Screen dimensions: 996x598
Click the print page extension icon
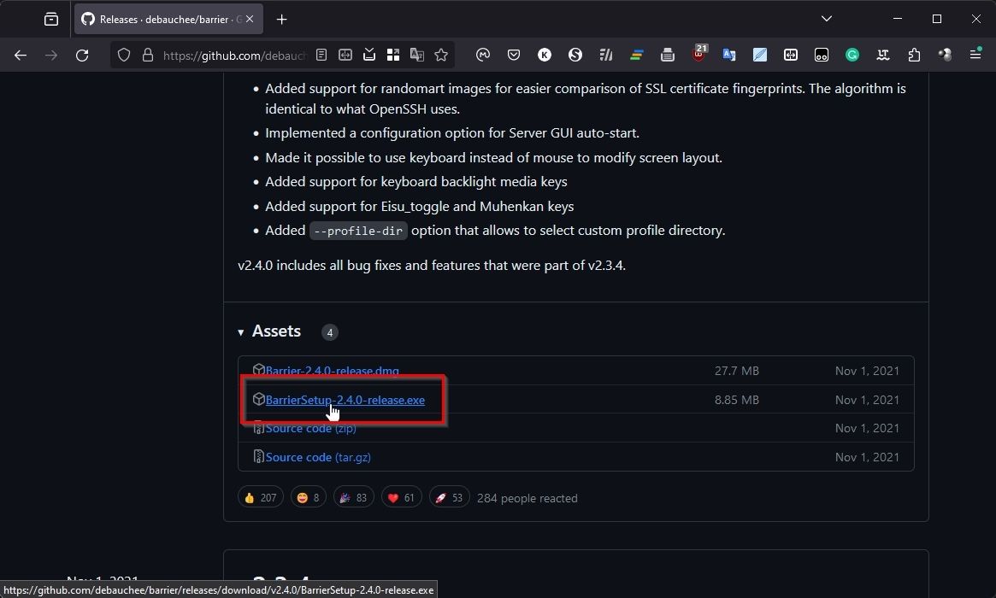[668, 55]
